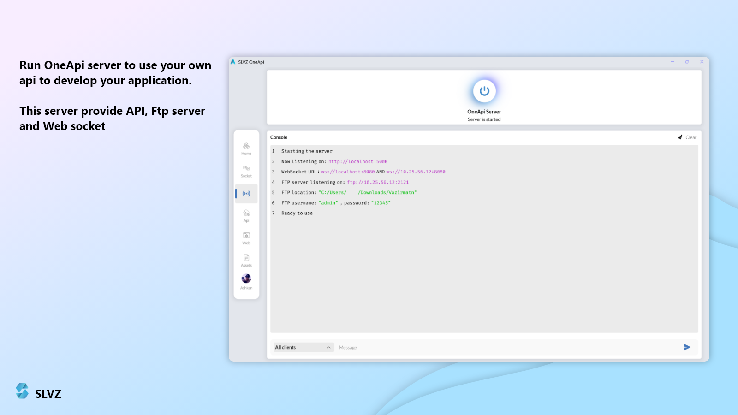Open the Assets section
The height and width of the screenshot is (415, 738).
point(246,261)
